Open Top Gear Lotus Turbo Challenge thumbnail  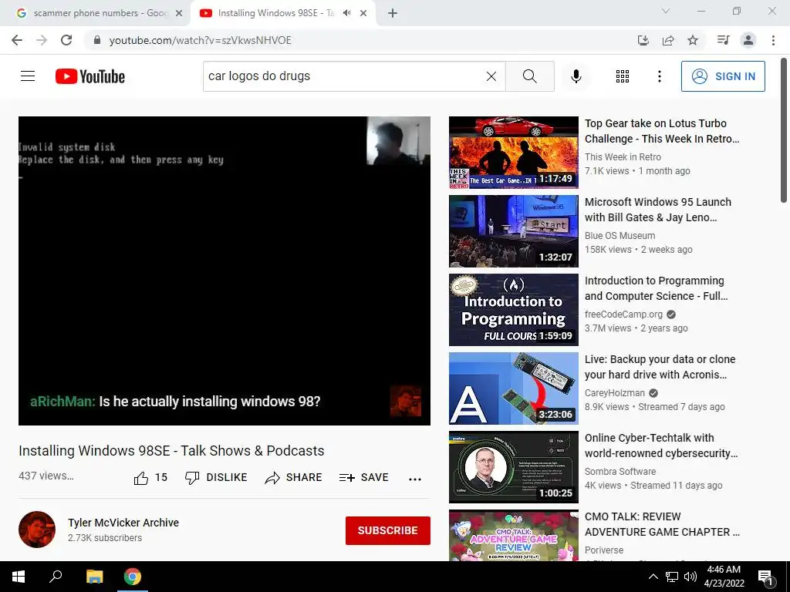[513, 153]
